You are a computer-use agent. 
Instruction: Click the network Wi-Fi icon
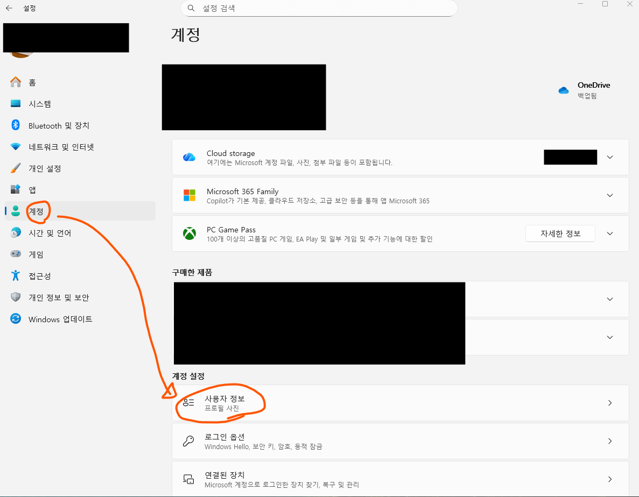coord(16,146)
